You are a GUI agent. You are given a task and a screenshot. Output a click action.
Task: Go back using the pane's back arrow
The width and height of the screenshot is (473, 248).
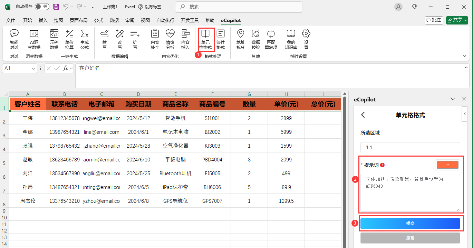click(x=363, y=115)
